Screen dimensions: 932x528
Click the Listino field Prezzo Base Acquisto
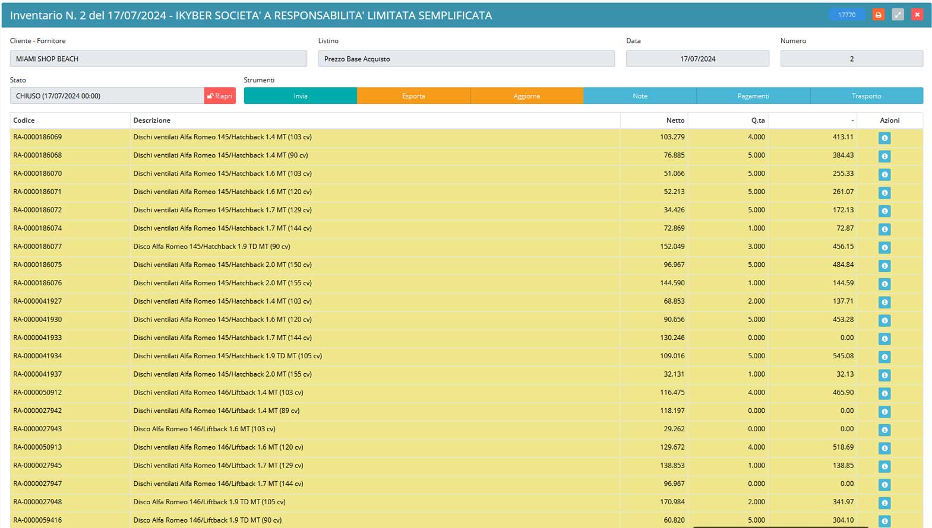tap(466, 59)
